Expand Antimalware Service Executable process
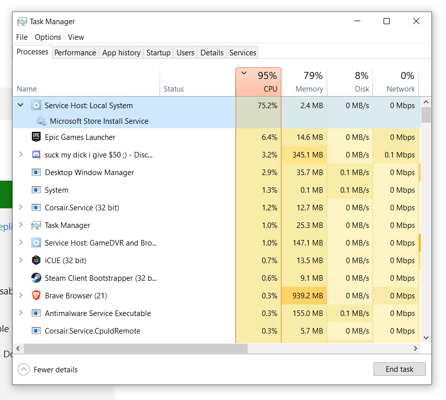Viewport: 446px width, 400px height. click(21, 313)
